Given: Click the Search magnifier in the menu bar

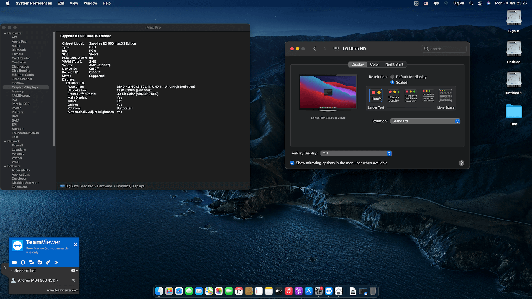Looking at the screenshot, I should [471, 3].
